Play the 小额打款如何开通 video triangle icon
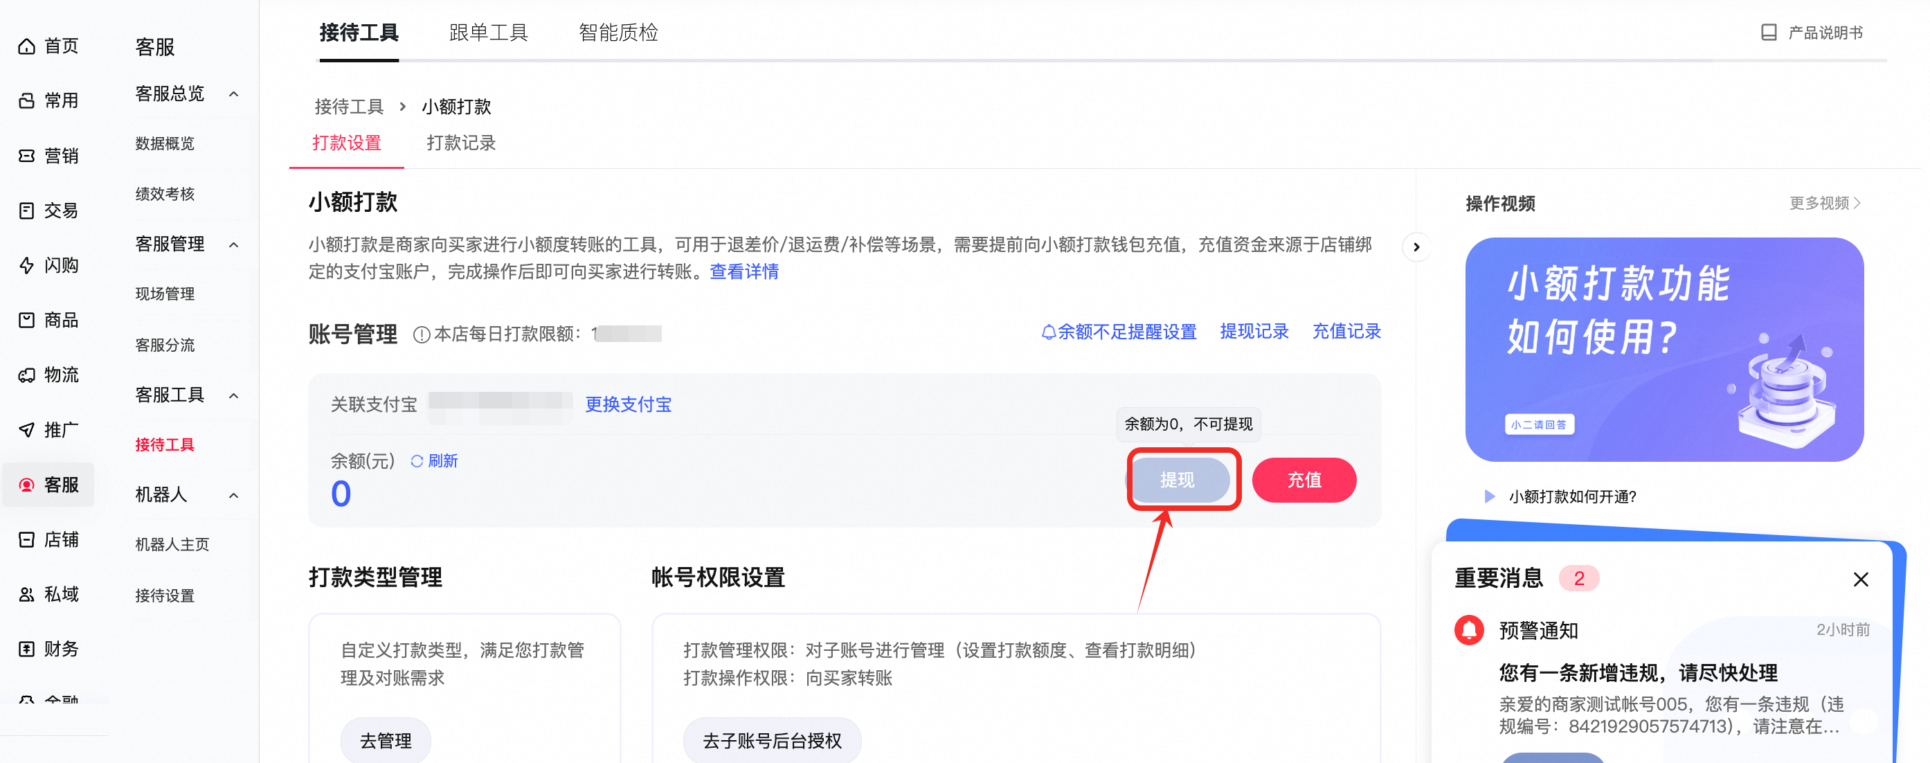Viewport: 1930px width, 763px height. (x=1490, y=496)
